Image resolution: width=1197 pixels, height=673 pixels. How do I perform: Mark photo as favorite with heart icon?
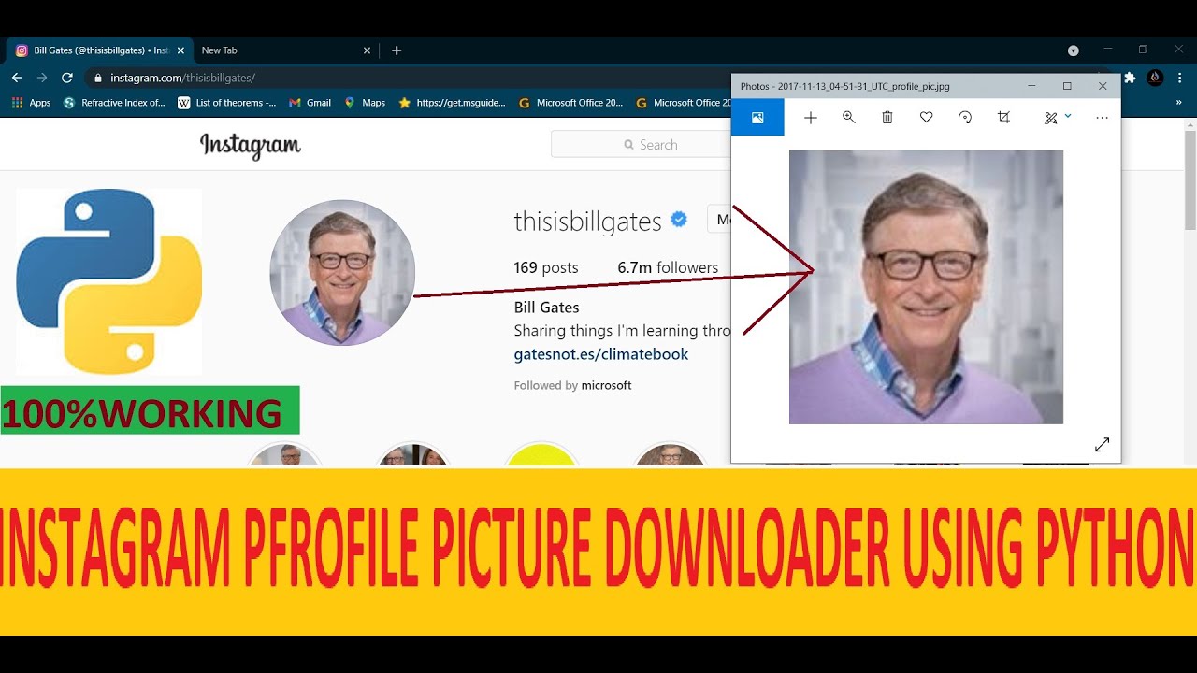pyautogui.click(x=926, y=118)
